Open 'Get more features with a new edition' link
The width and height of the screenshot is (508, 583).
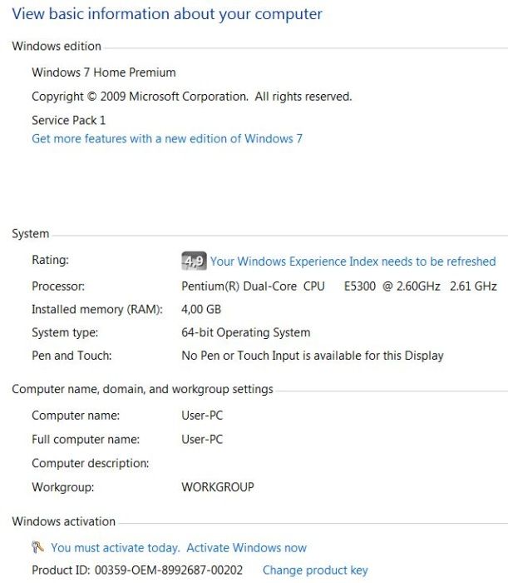[167, 139]
